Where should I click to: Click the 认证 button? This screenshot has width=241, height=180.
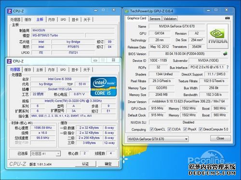(x=85, y=164)
